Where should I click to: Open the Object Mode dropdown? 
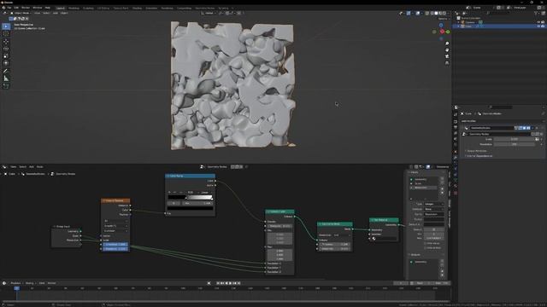click(21, 14)
